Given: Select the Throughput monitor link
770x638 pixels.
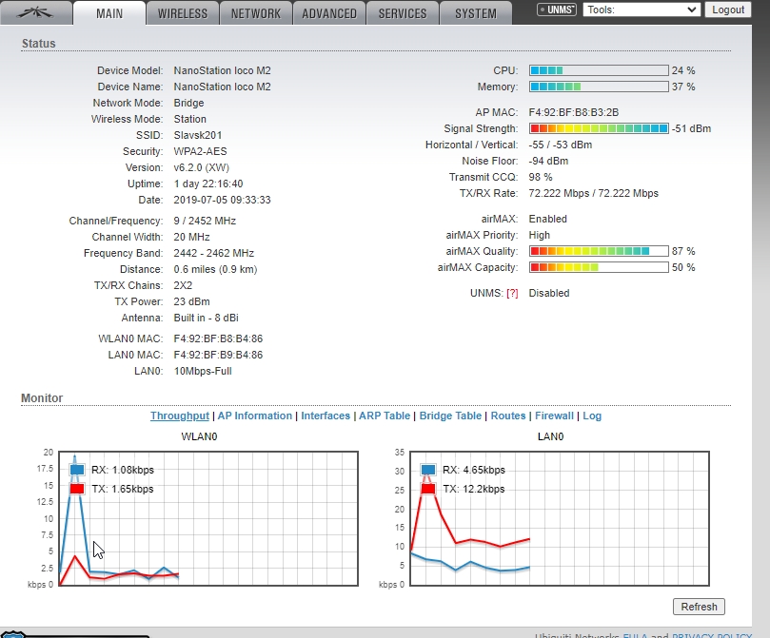Looking at the screenshot, I should 180,416.
